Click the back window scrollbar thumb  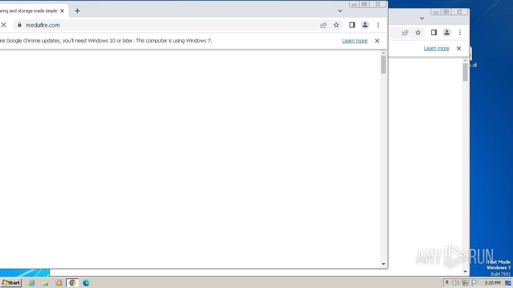point(465,72)
